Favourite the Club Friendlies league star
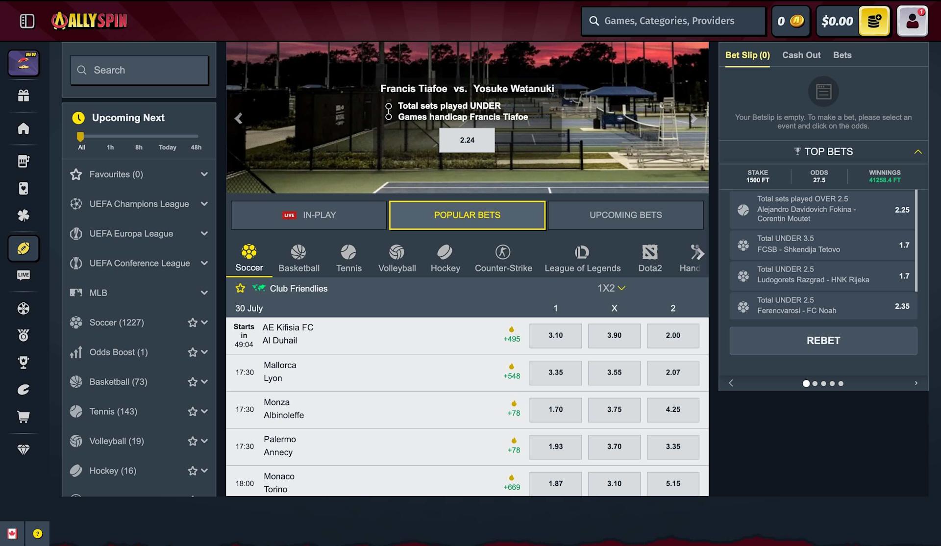Viewport: 941px width, 546px height. pos(240,288)
